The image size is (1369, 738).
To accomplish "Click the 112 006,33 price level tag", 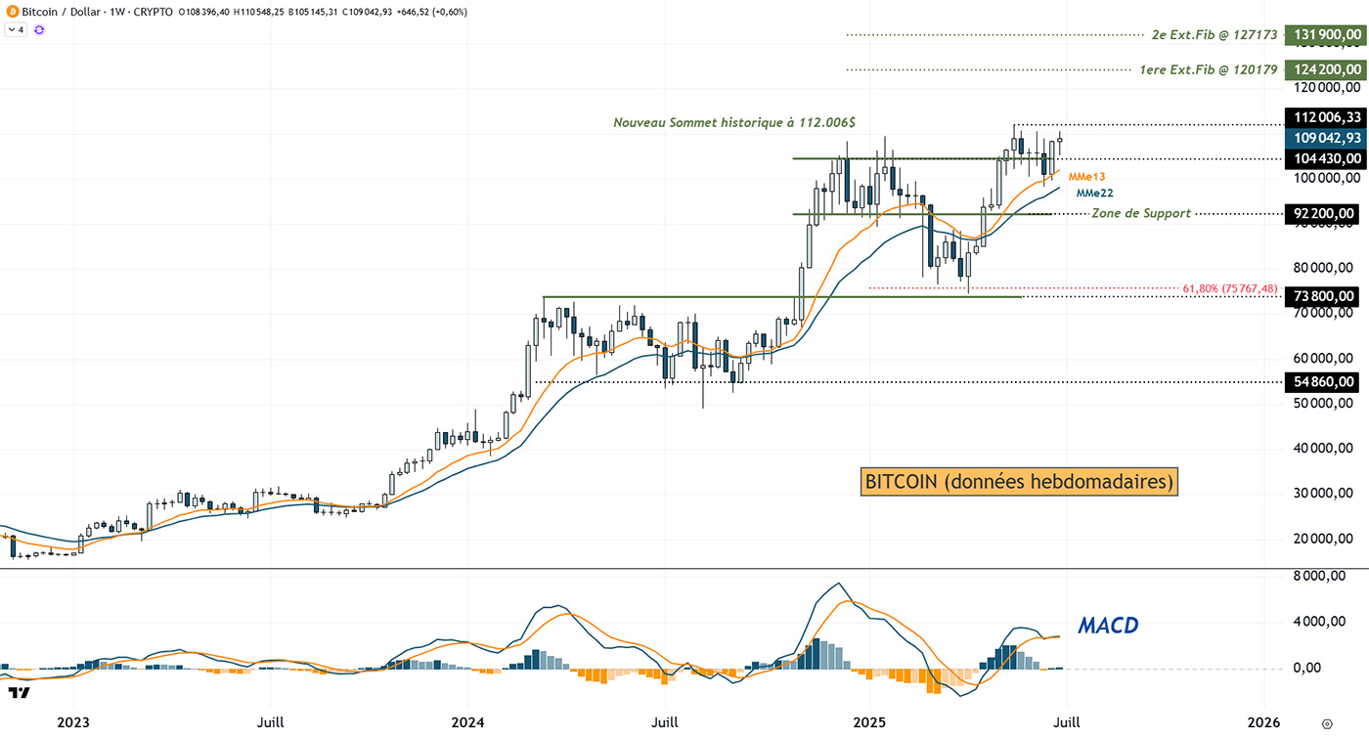I will pos(1325,117).
